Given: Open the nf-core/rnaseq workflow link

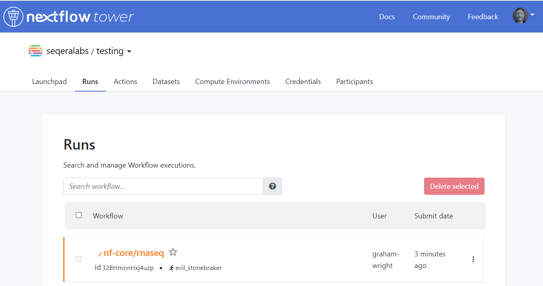Looking at the screenshot, I should pyautogui.click(x=134, y=253).
